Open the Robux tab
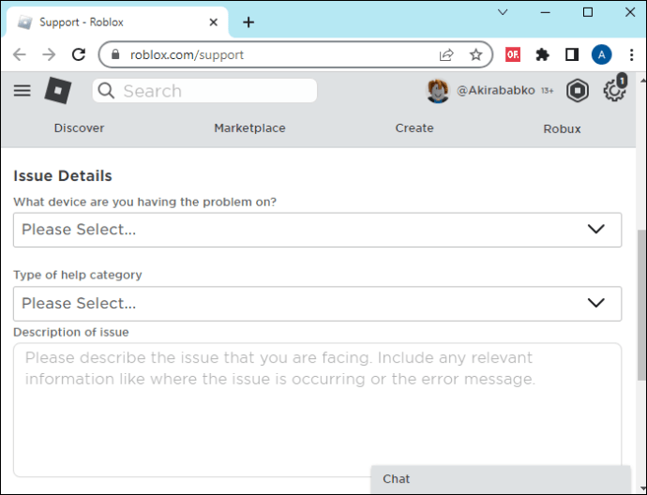This screenshot has height=495, width=647. (x=562, y=129)
